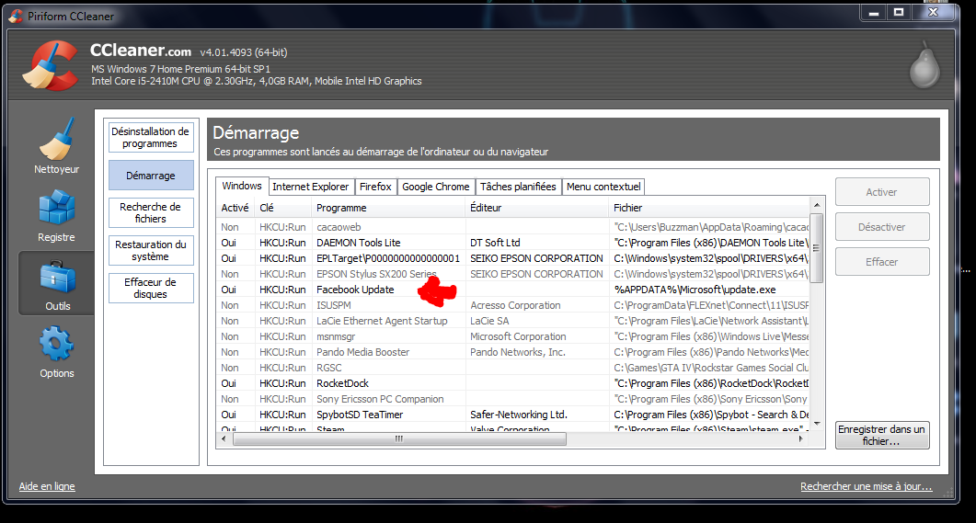Switch to the Windows tab

pyautogui.click(x=242, y=186)
